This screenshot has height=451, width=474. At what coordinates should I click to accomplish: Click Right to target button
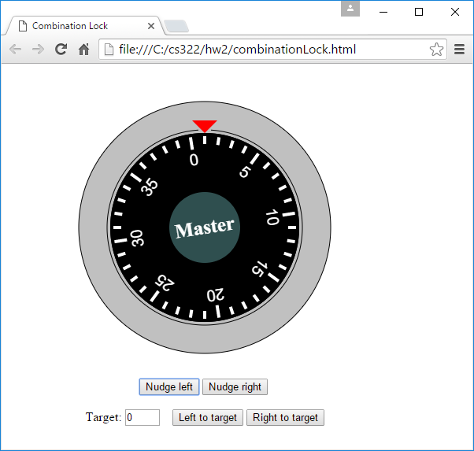pos(285,417)
